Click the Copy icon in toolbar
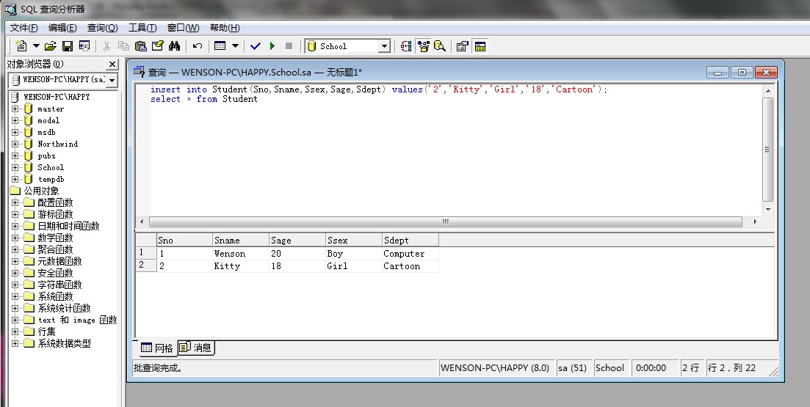Viewport: 810px width, 407px height. (x=123, y=46)
